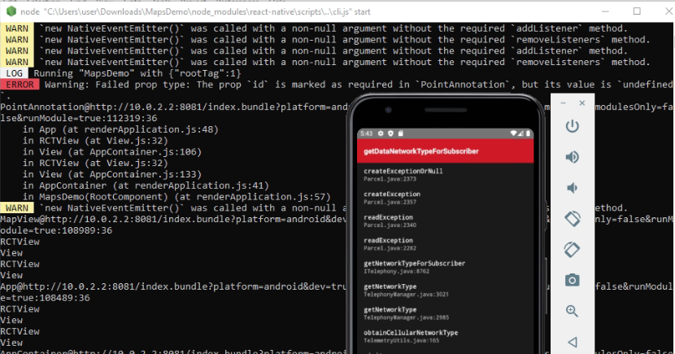Image resolution: width=675 pixels, height=354 pixels.
Task: Click the 'odule=true:108989:36' console line
Action: pyautogui.click(x=56, y=230)
